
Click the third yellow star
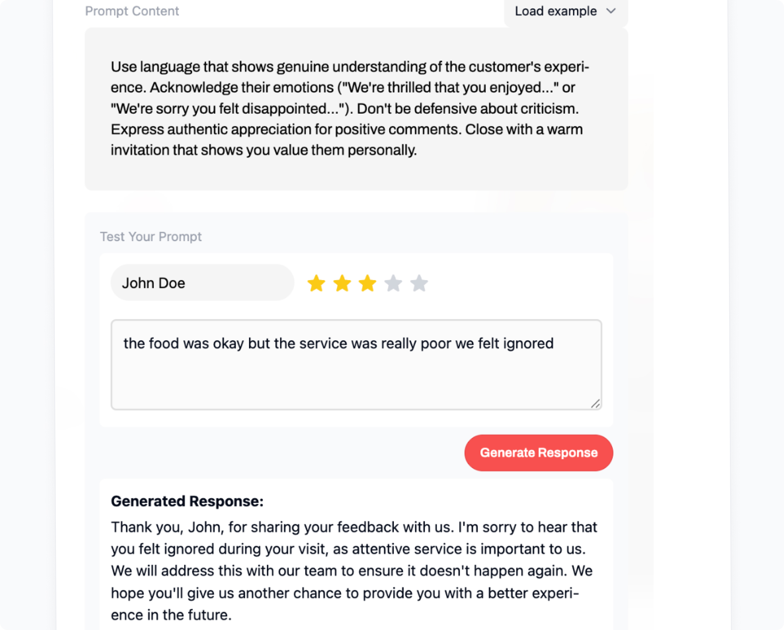(368, 283)
